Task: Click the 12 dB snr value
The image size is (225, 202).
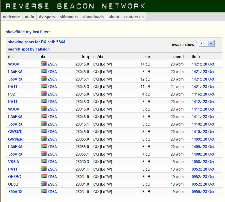Action: [x=145, y=79]
